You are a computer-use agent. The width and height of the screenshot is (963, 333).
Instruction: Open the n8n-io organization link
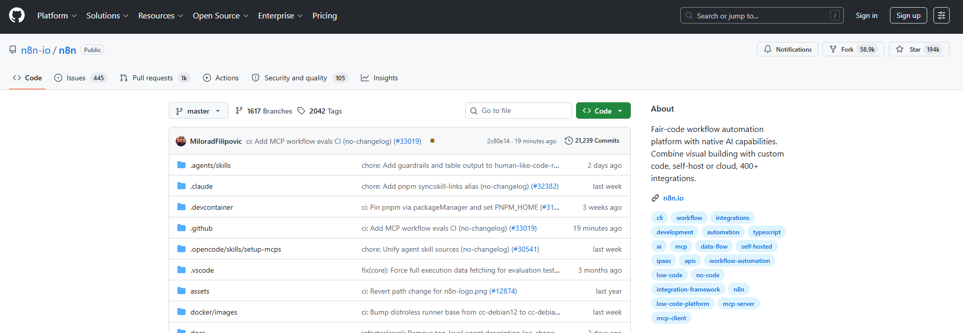pos(36,50)
